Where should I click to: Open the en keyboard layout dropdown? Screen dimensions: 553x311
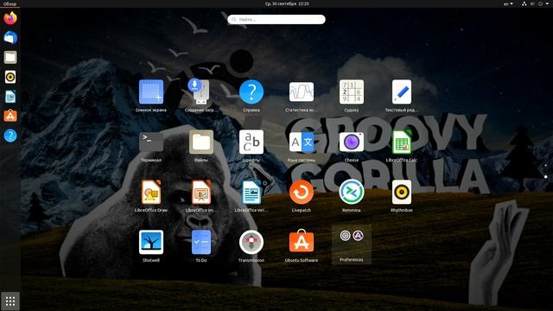click(x=508, y=3)
